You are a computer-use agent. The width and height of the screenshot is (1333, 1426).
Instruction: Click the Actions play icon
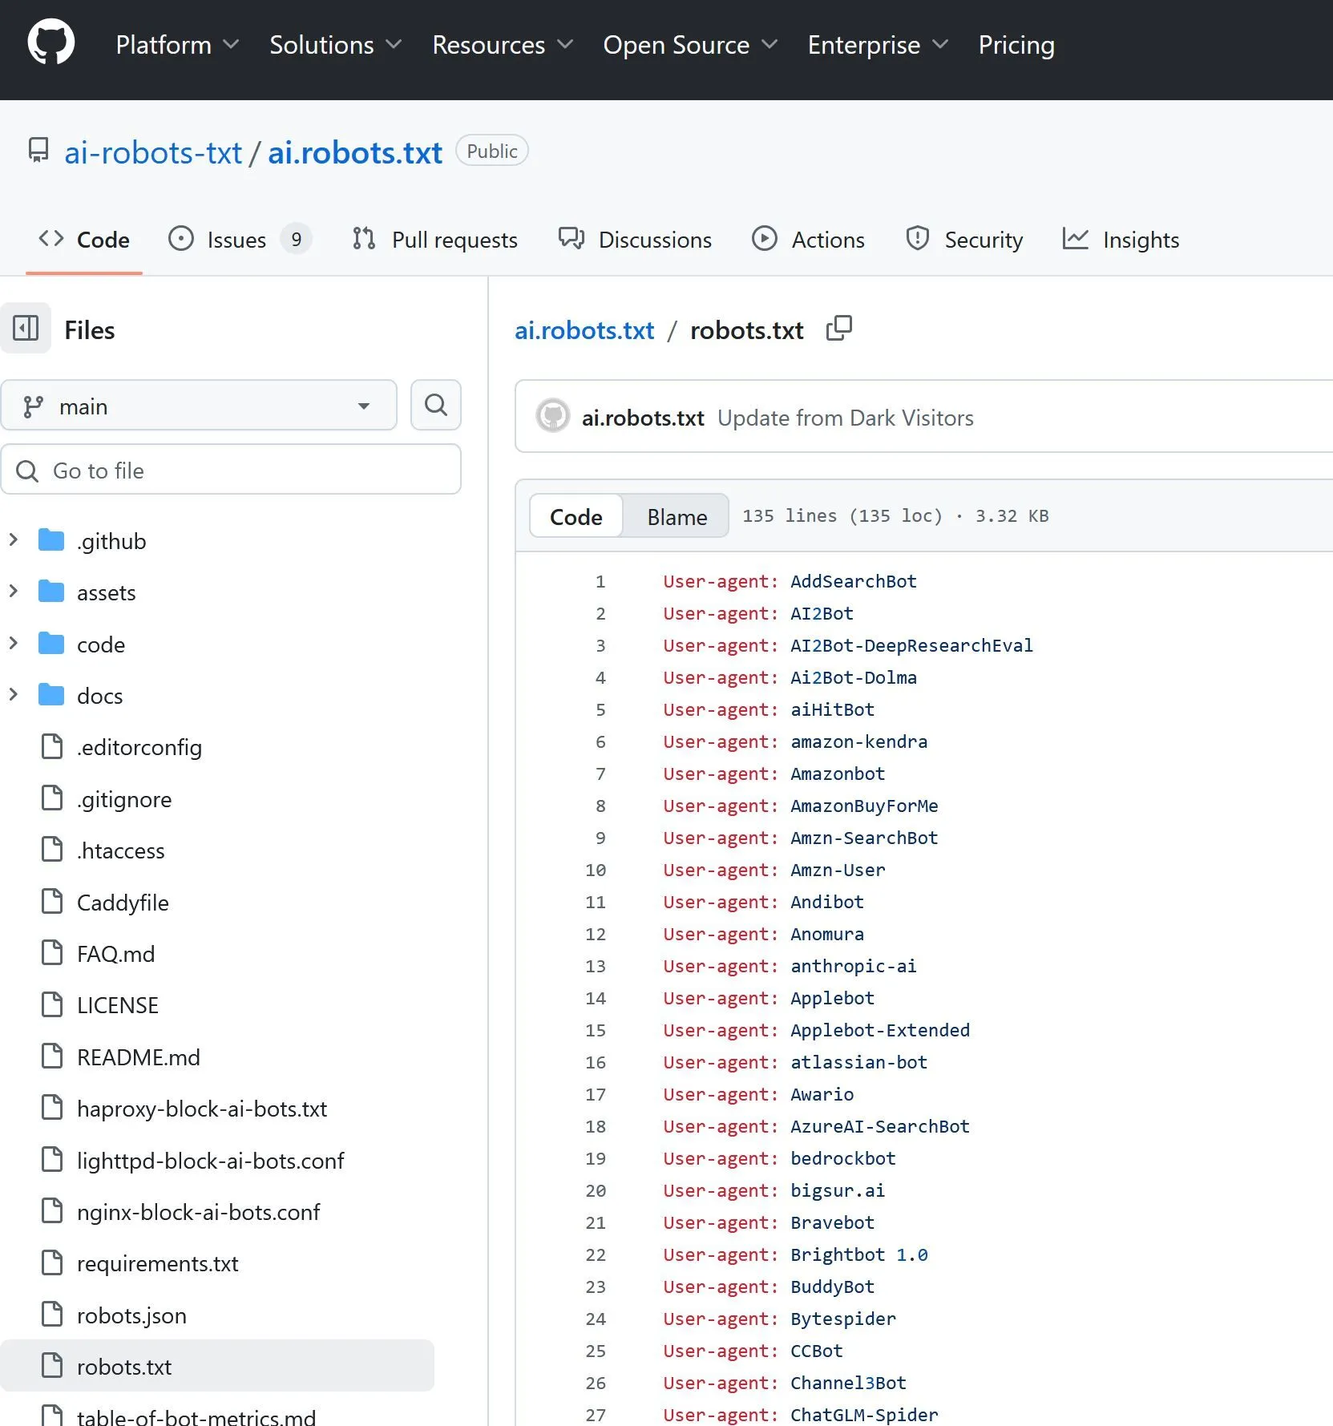(765, 239)
